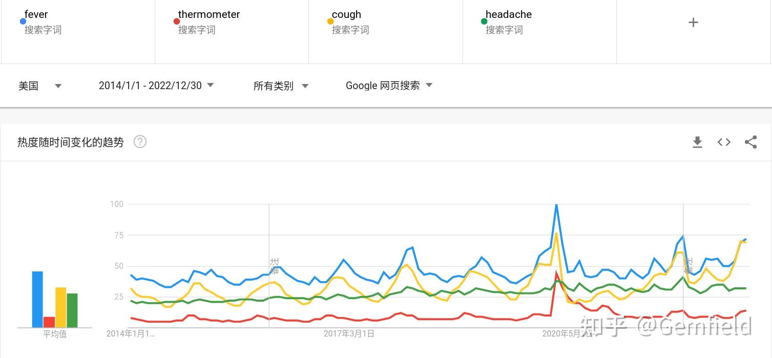Image resolution: width=772 pixels, height=358 pixels.
Task: Download the trend chart data as CSV
Action: pyautogui.click(x=697, y=142)
